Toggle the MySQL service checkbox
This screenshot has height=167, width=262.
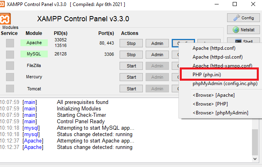pyautogui.click(x=10, y=54)
